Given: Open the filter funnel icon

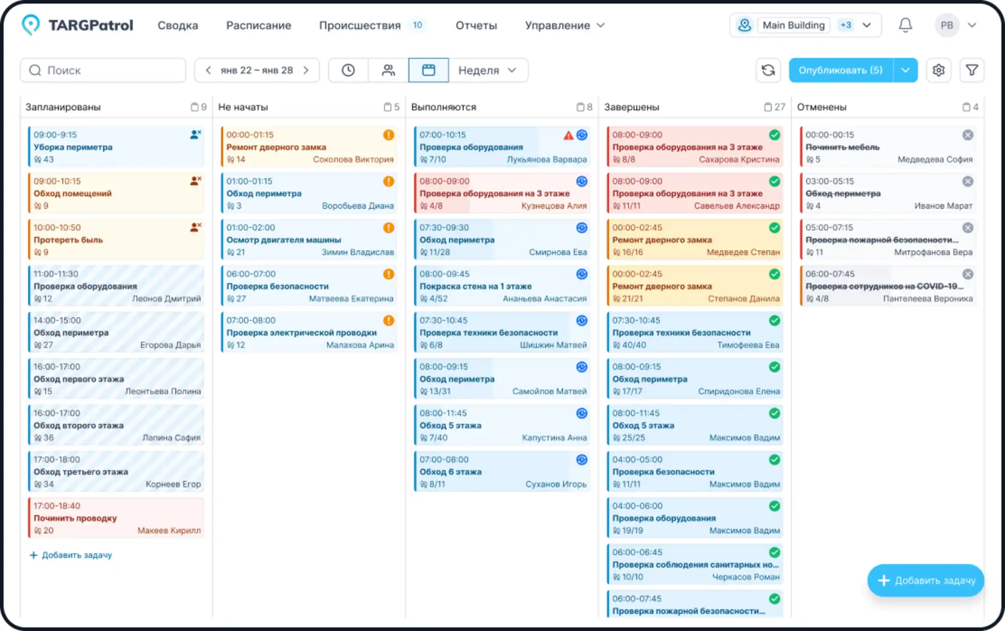Looking at the screenshot, I should [971, 70].
